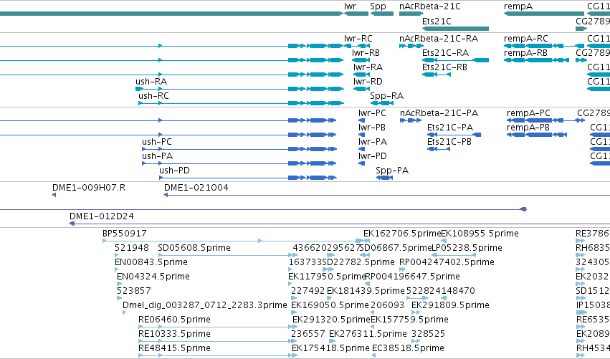Open the nAcRbeta-21C gene label

click(430, 6)
